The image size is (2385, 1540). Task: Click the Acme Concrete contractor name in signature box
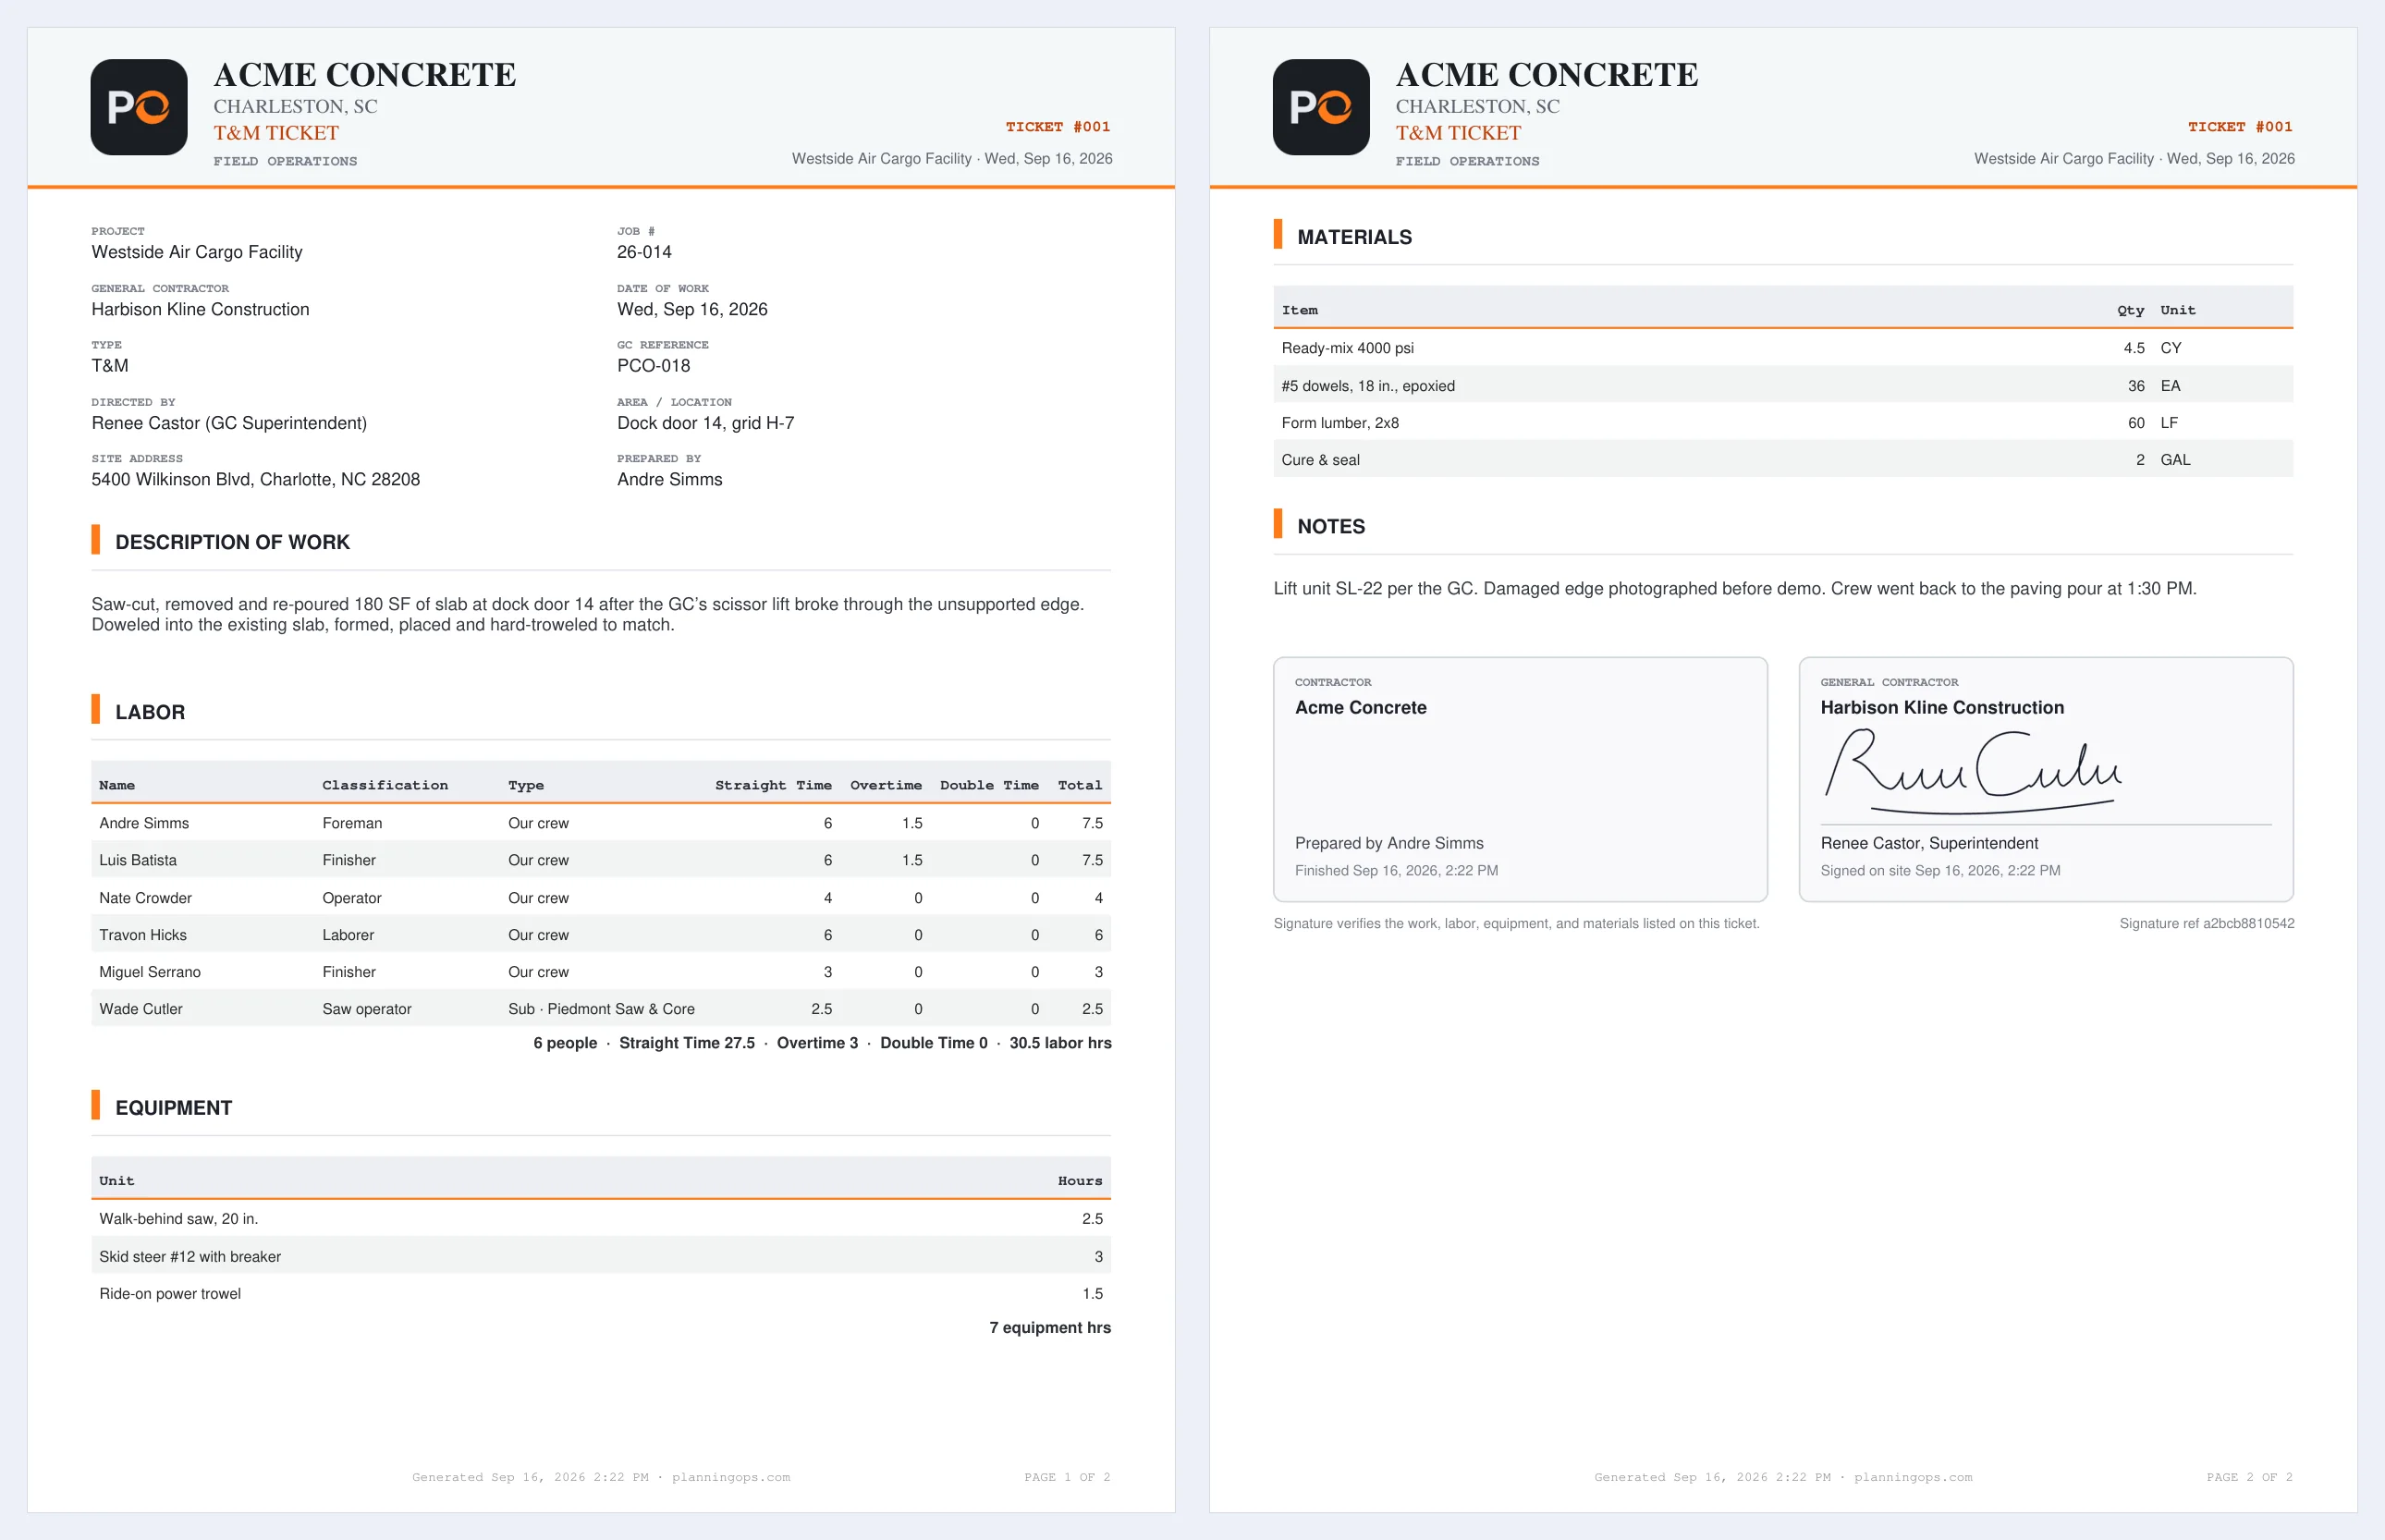pos(1360,708)
